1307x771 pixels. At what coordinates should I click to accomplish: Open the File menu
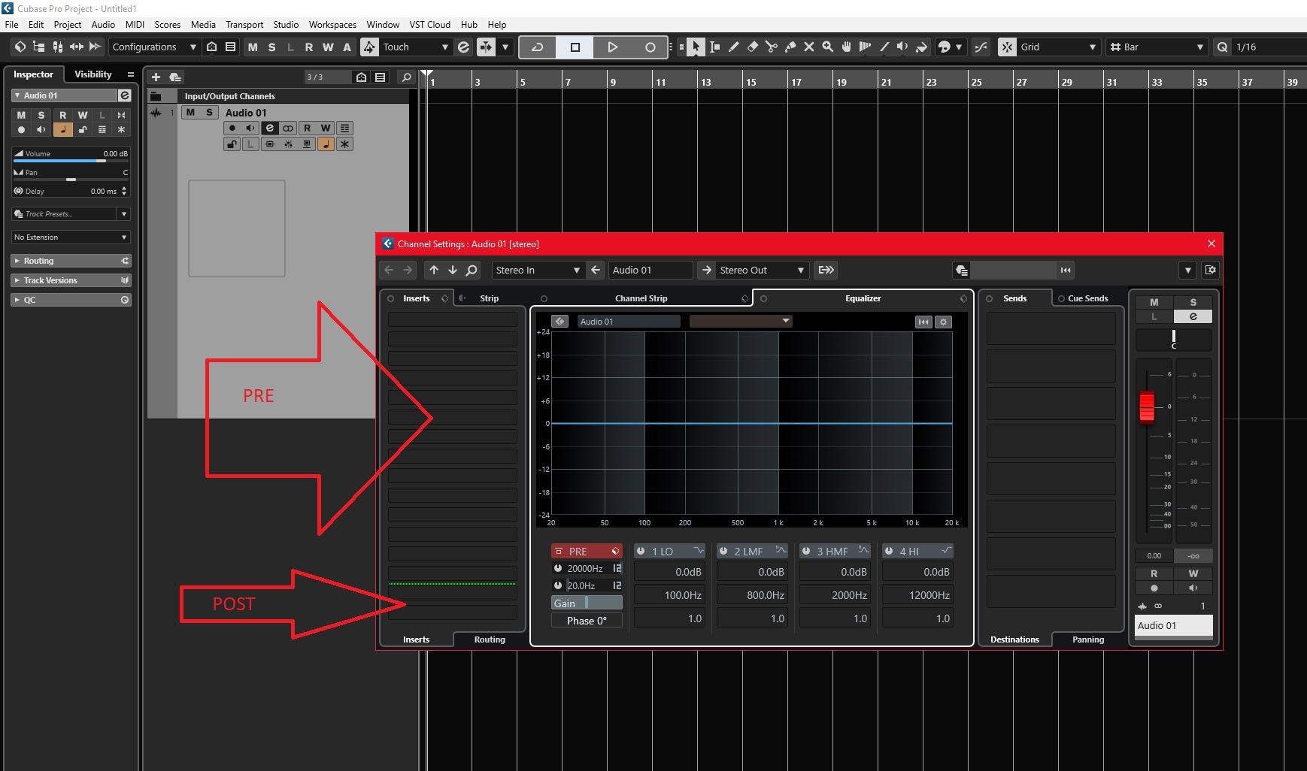[12, 24]
